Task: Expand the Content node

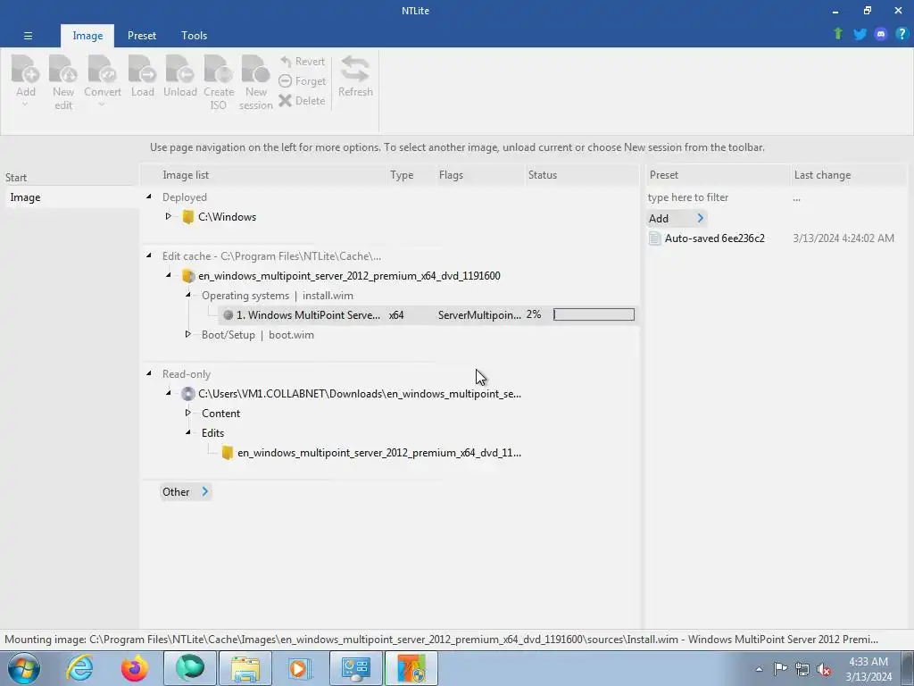Action: point(188,413)
